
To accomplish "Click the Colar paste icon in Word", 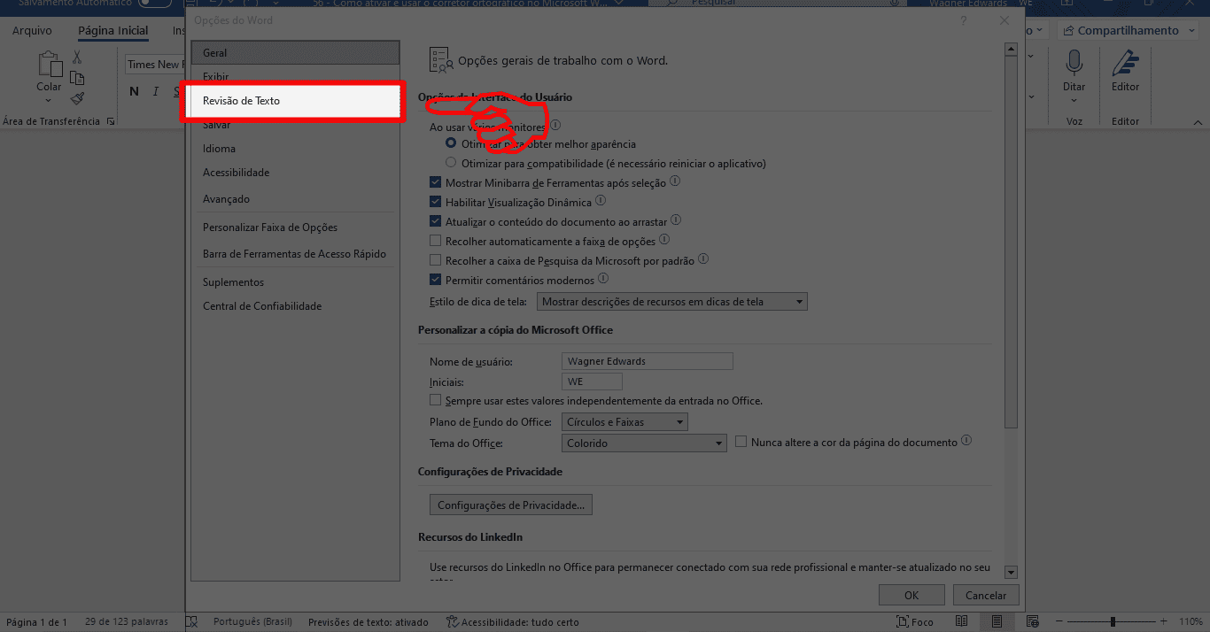I will click(x=49, y=65).
